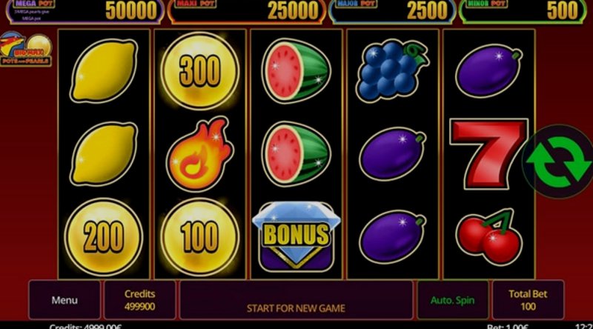The height and width of the screenshot is (329, 593).
Task: Click the blue diamond BONUS symbol
Action: click(x=296, y=236)
